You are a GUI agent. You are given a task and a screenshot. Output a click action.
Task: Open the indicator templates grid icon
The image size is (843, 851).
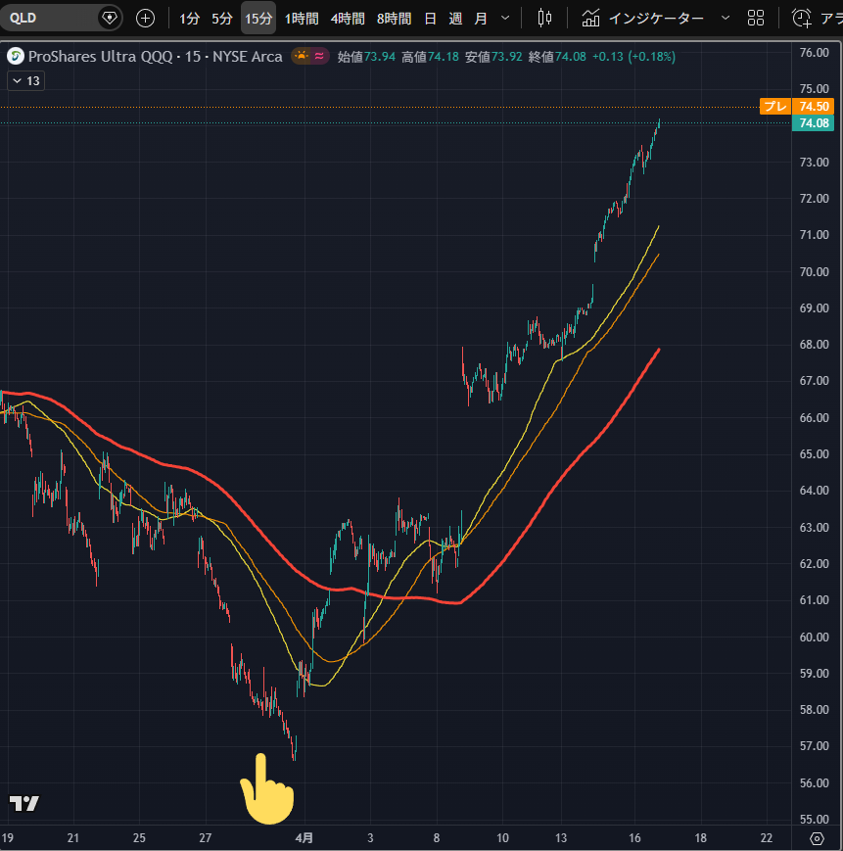tap(756, 19)
